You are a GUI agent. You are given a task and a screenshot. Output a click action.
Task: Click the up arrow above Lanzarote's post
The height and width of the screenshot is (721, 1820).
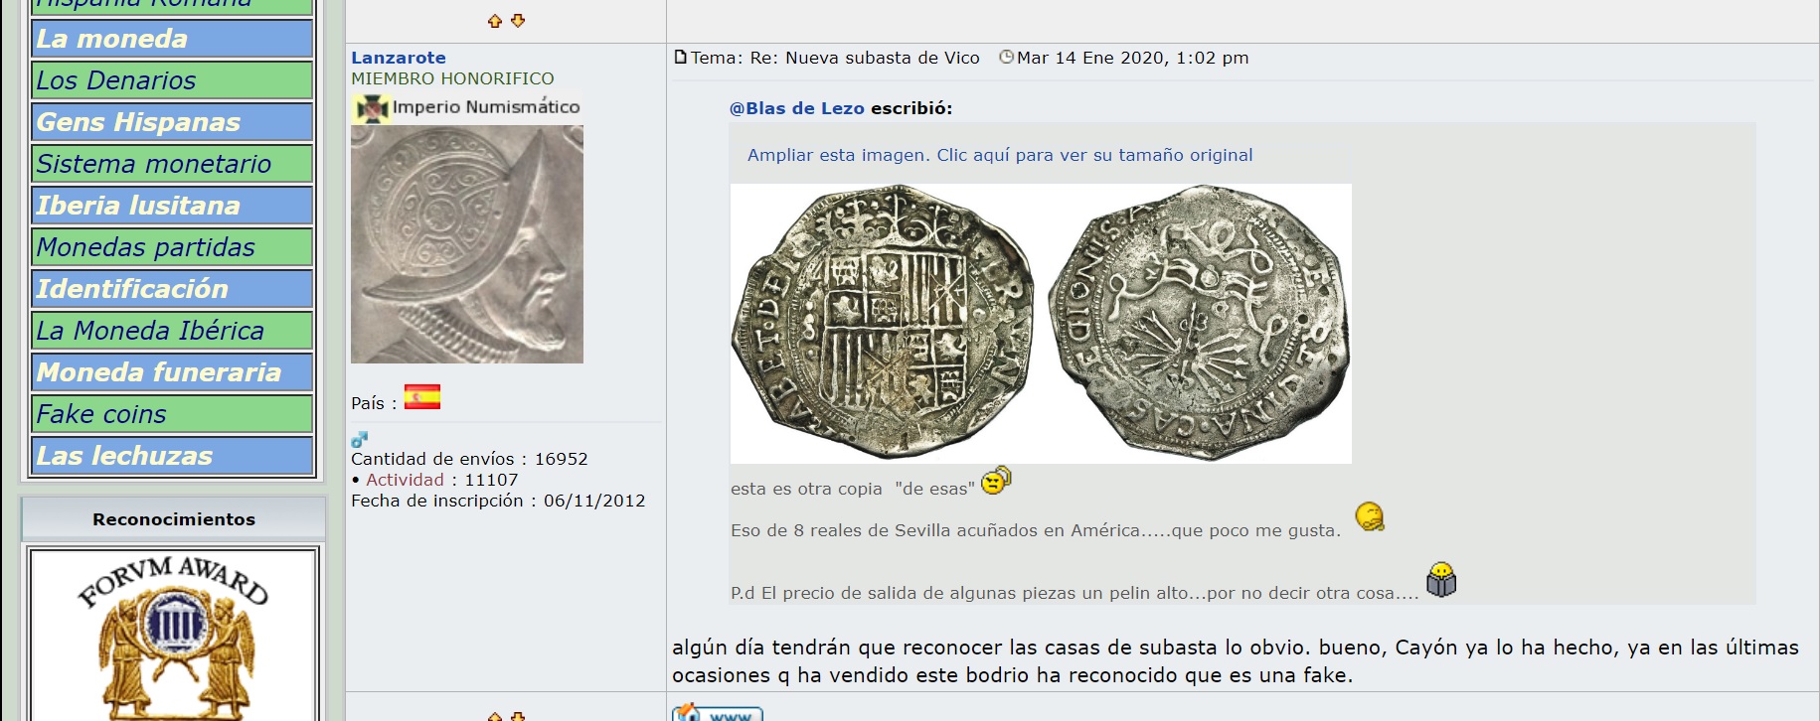click(x=494, y=21)
